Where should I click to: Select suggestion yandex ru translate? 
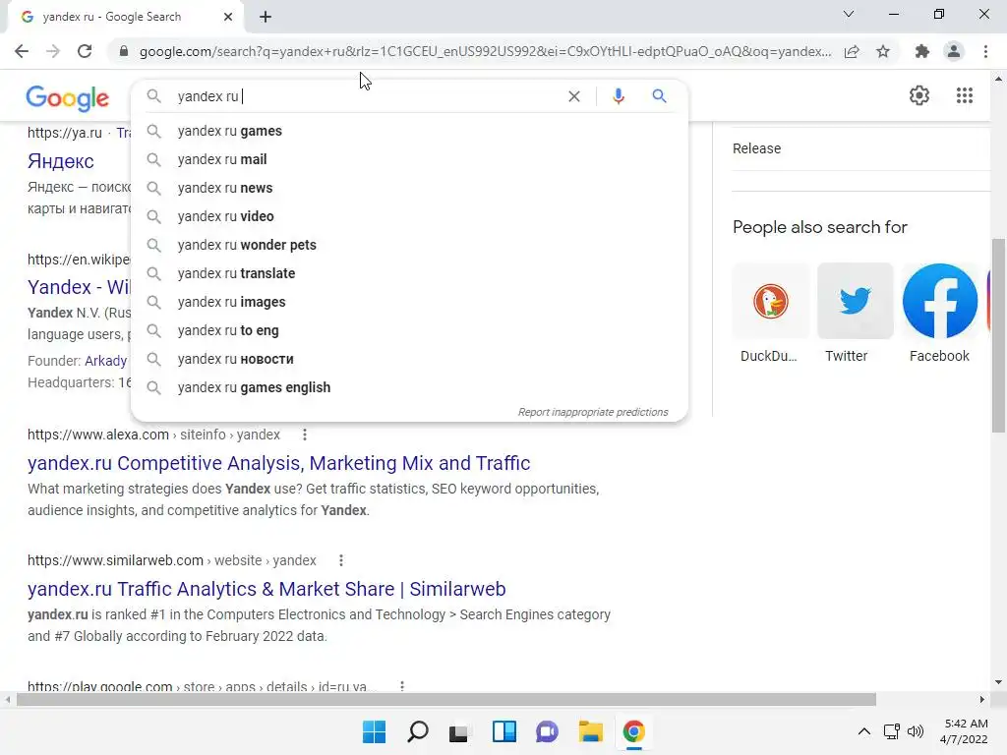pos(409,273)
